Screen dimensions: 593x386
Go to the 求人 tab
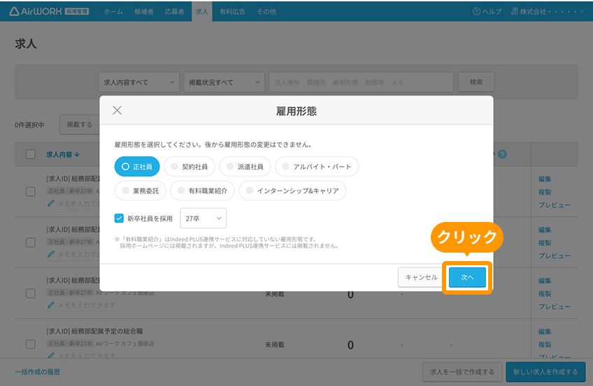[x=202, y=12]
